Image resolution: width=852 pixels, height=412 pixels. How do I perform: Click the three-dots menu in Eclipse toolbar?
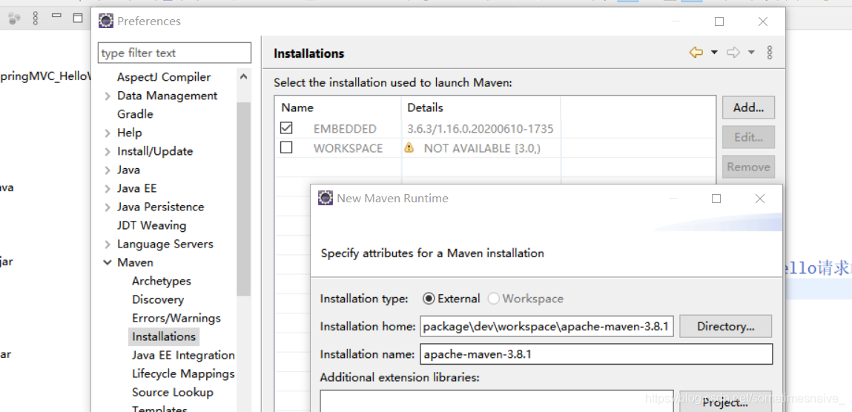pyautogui.click(x=36, y=18)
